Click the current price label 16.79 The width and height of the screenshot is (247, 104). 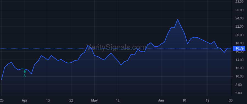(239, 48)
